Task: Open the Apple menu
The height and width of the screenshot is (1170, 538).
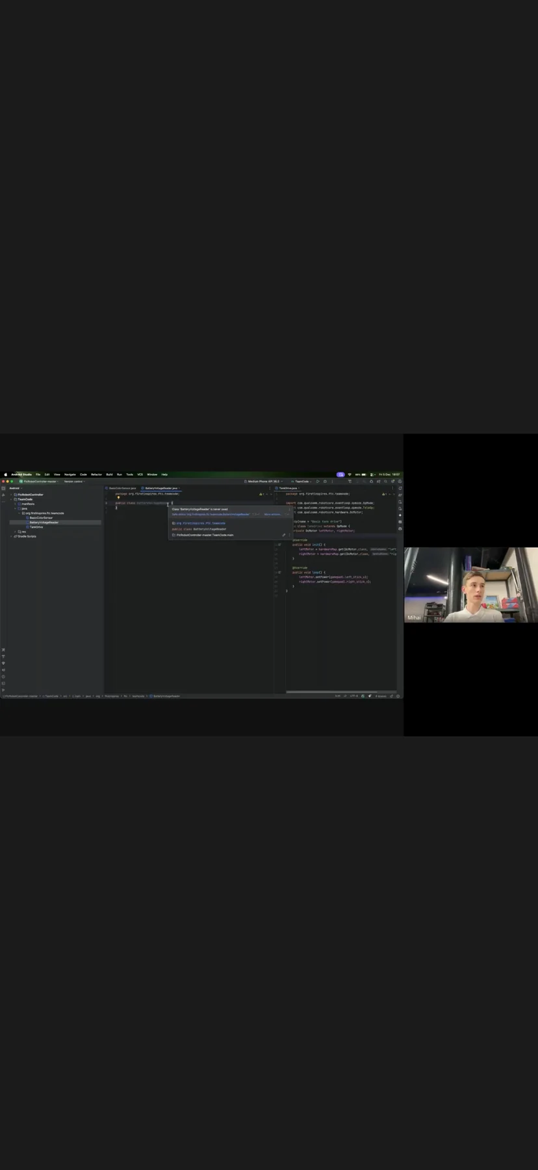Action: (x=5, y=474)
